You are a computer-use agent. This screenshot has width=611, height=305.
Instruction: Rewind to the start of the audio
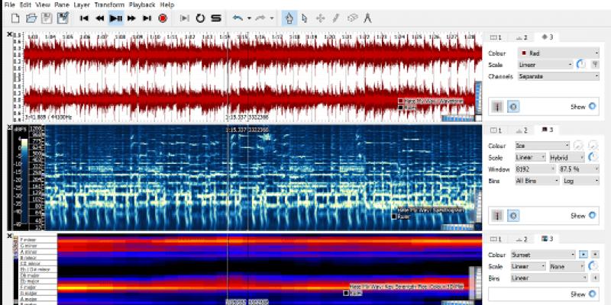84,18
